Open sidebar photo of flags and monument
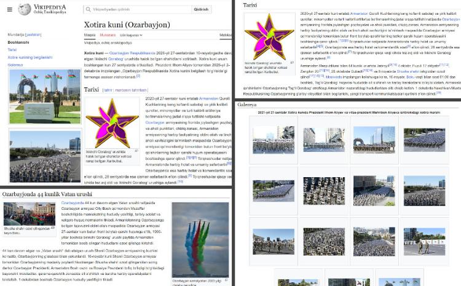Image resolution: width=461 pixels, height=286 pixels. pos(45,96)
